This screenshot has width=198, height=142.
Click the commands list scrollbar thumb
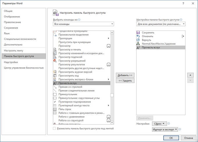coord(112,95)
